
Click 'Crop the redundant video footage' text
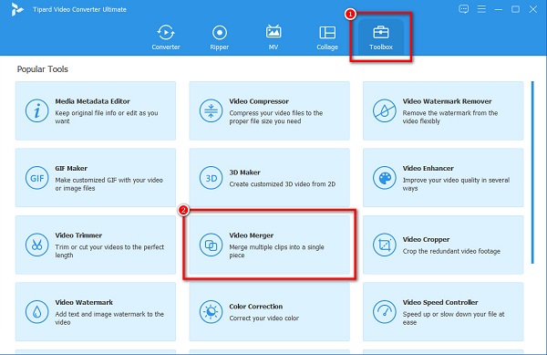451,251
